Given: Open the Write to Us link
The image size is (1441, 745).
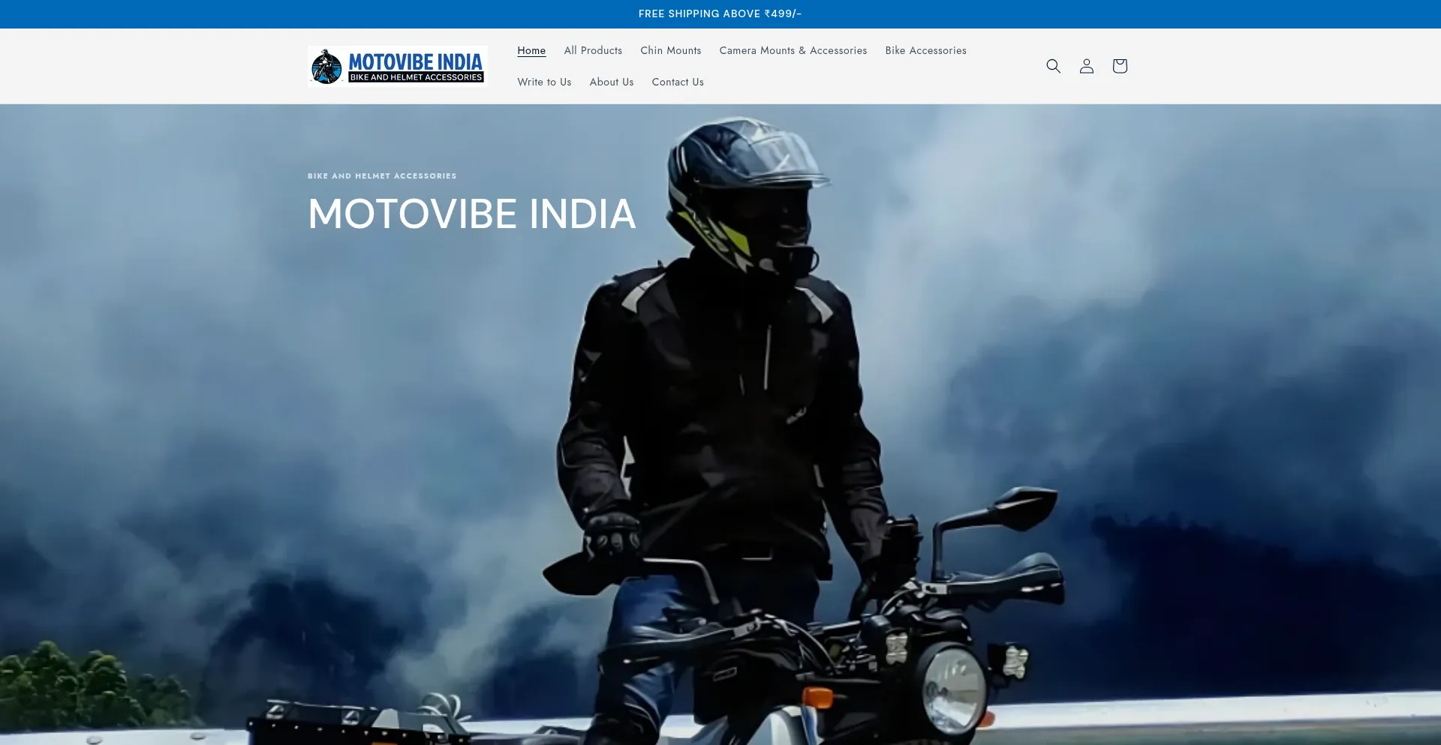Looking at the screenshot, I should coord(544,82).
